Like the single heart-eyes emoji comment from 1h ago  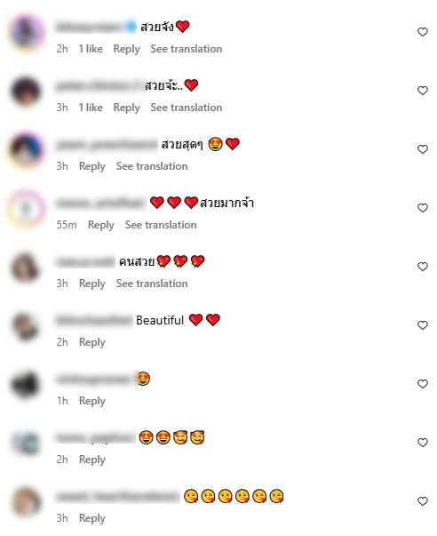coord(423,384)
